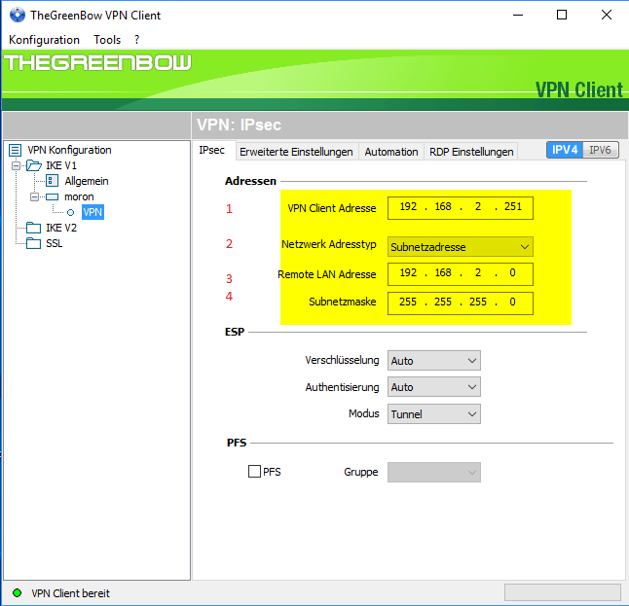The width and height of the screenshot is (629, 606).
Task: Click the TheGreenBow app icon in title bar
Action: point(17,15)
